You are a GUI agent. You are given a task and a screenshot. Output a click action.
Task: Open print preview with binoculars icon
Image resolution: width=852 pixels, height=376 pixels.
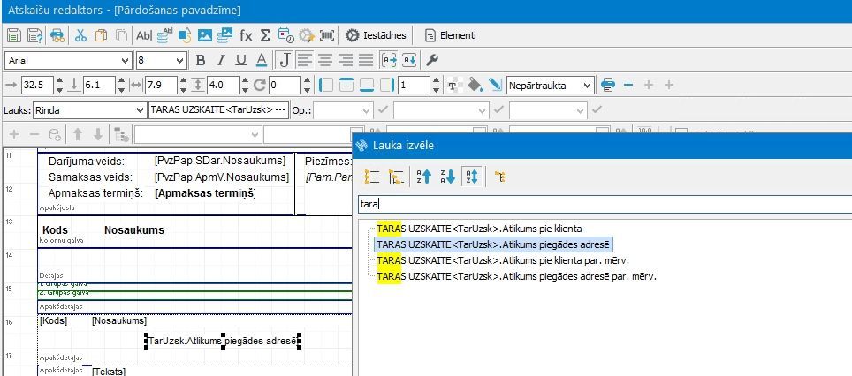point(57,36)
